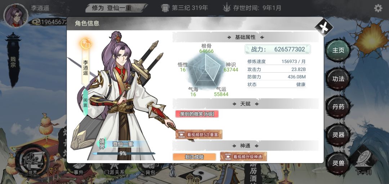
Task: Tap the 战力 combat power box
Action: click(x=278, y=49)
